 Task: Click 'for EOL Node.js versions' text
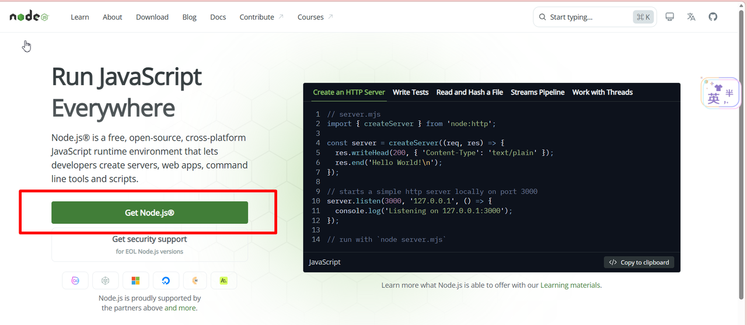[x=149, y=251]
